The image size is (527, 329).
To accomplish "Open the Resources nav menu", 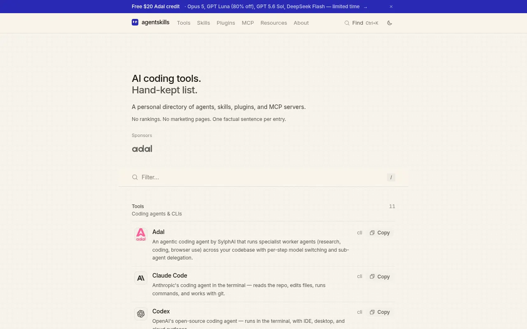I will [274, 23].
